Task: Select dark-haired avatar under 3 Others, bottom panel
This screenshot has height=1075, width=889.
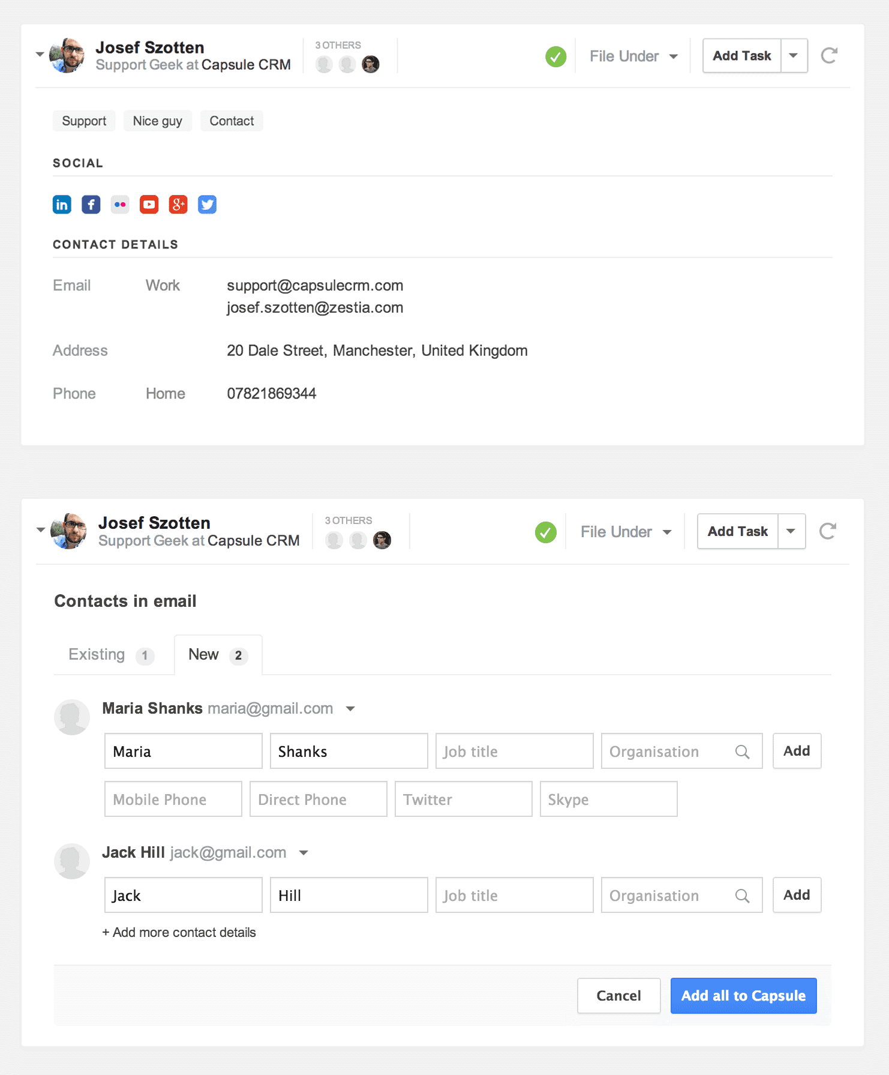Action: 382,540
